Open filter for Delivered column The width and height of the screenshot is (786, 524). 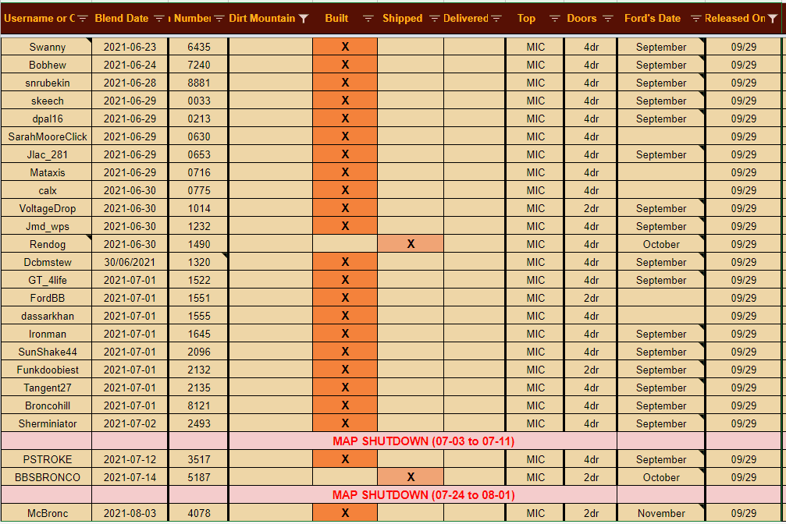point(496,19)
